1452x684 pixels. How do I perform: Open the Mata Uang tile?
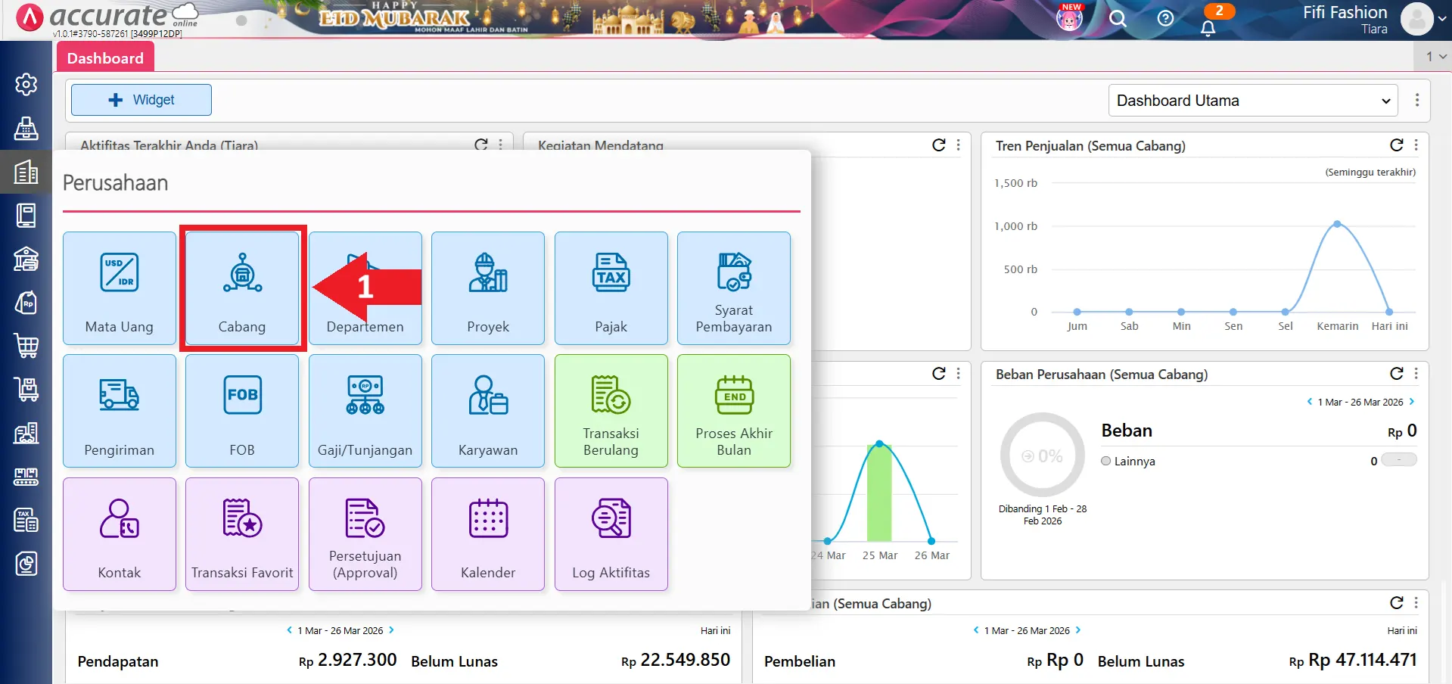(120, 288)
